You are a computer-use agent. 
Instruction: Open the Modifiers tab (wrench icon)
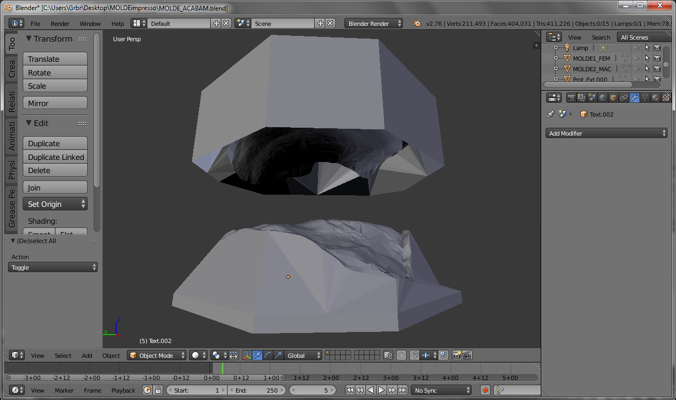[x=634, y=98]
